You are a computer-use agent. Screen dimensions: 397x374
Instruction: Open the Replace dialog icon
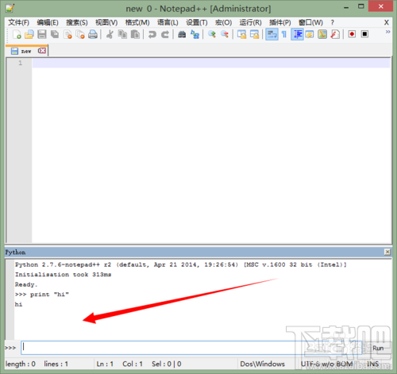[x=195, y=34]
